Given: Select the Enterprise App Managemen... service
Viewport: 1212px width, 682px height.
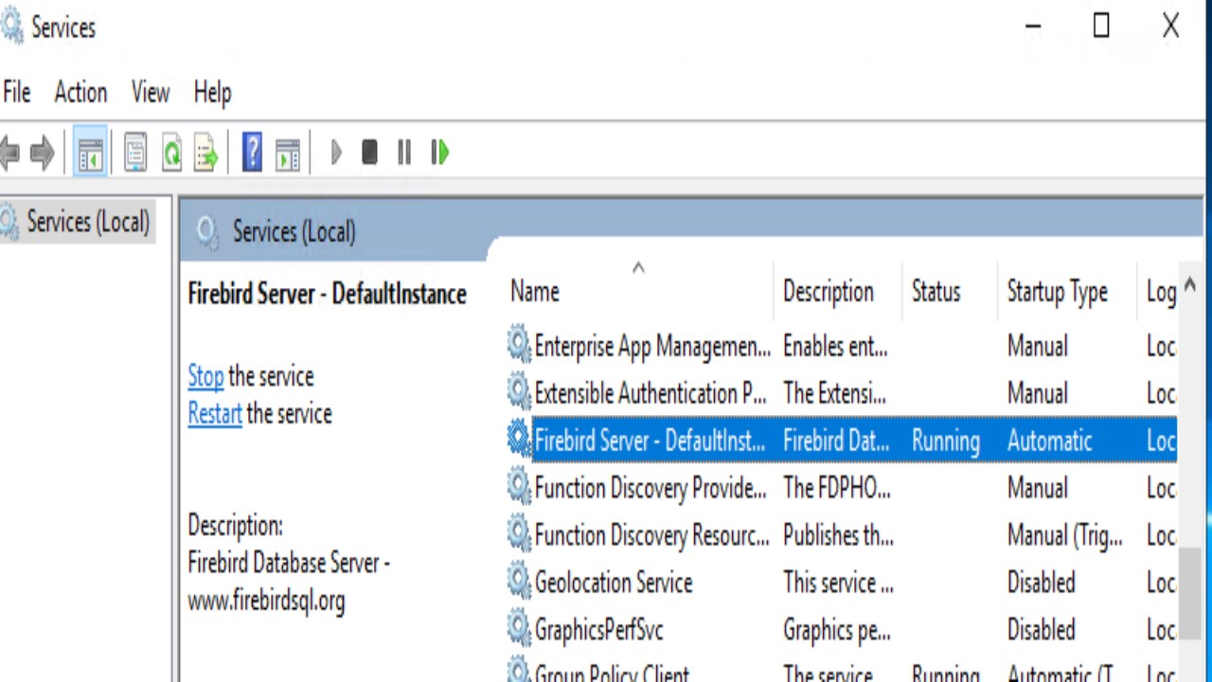Looking at the screenshot, I should pos(652,346).
